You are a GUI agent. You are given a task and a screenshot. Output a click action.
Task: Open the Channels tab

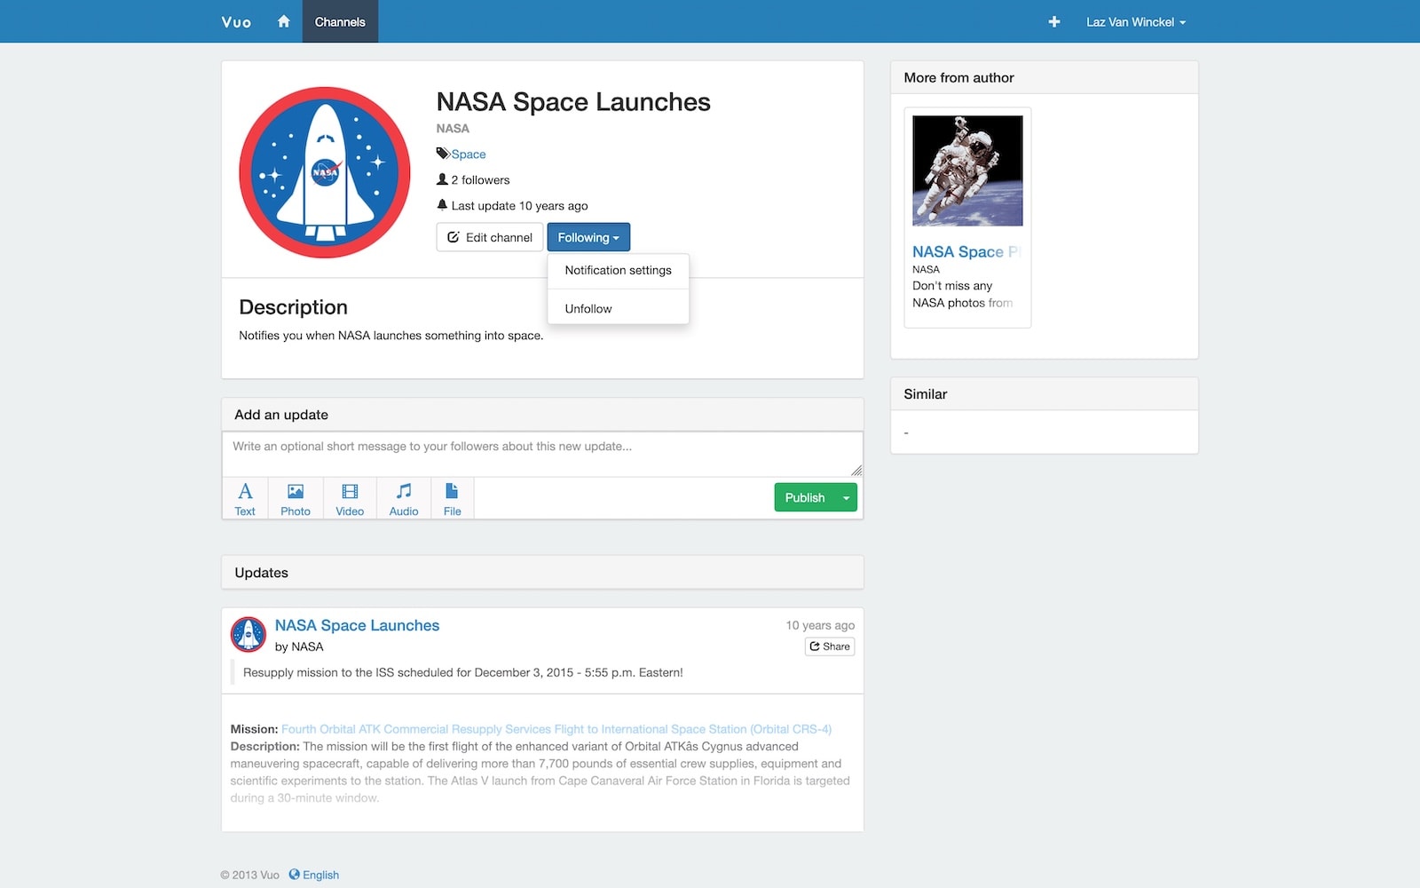[340, 21]
